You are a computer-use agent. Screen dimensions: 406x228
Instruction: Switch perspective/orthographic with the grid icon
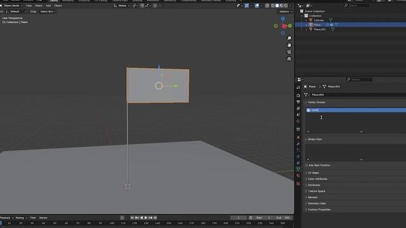(x=289, y=59)
